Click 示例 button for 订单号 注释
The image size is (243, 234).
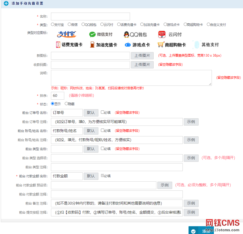pos(191,122)
